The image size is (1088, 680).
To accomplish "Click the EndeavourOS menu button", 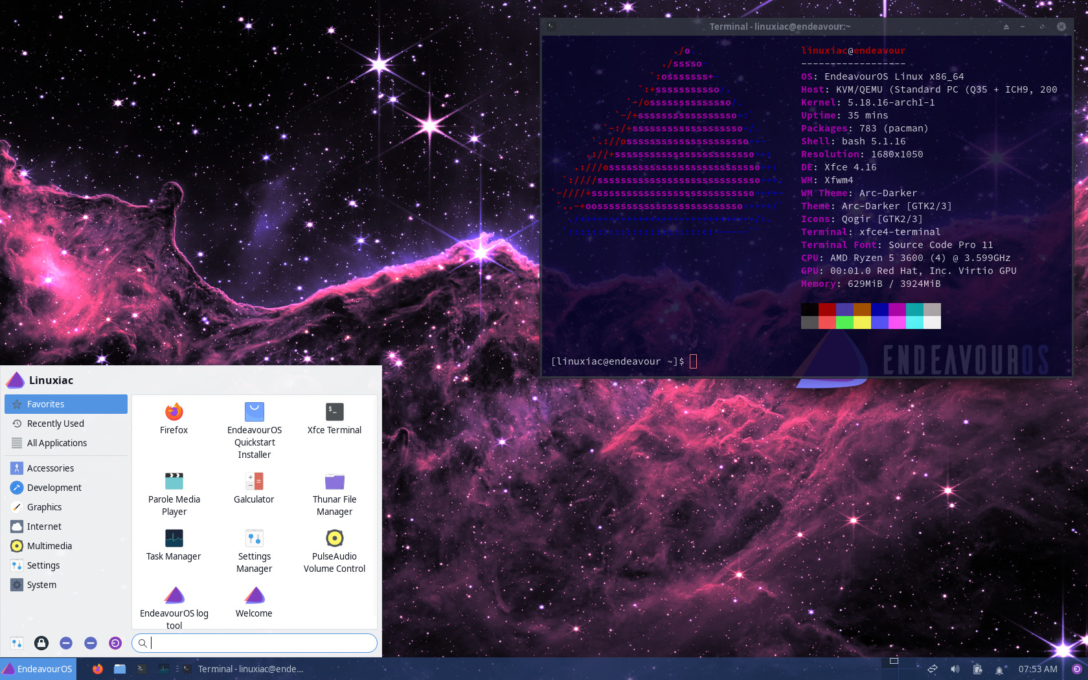I will 38,669.
